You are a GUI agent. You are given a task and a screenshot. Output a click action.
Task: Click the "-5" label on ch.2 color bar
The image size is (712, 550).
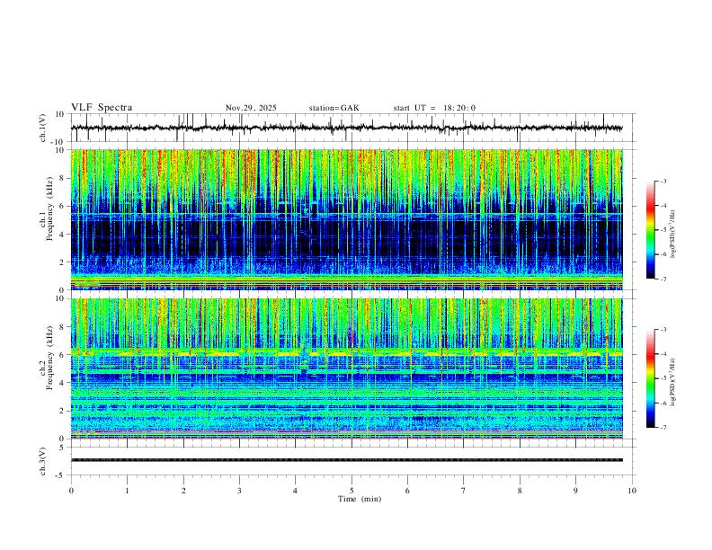pyautogui.click(x=663, y=378)
